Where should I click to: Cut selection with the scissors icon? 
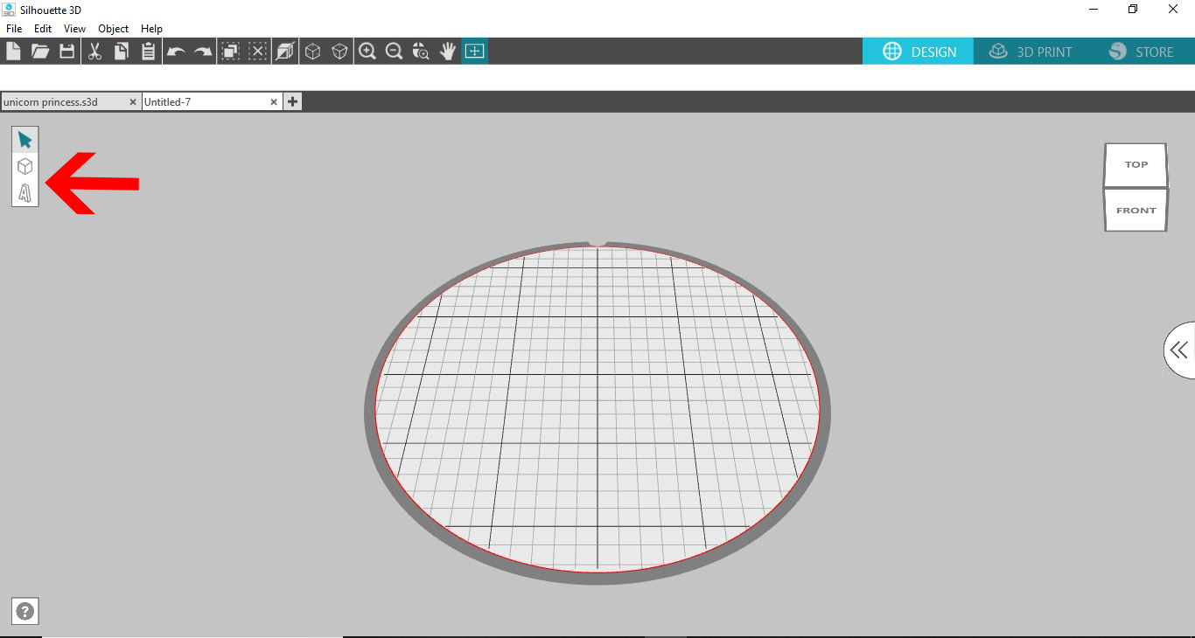point(94,52)
